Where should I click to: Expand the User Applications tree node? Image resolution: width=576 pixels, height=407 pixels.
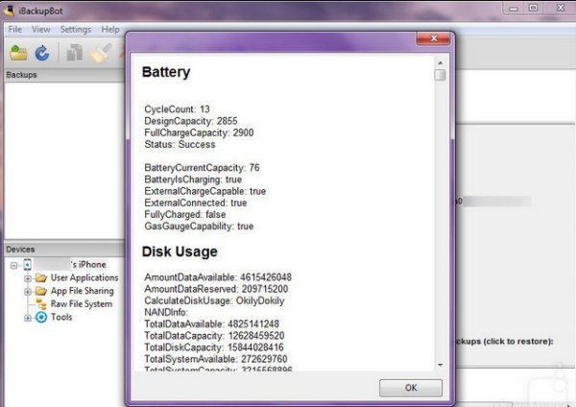pos(28,278)
